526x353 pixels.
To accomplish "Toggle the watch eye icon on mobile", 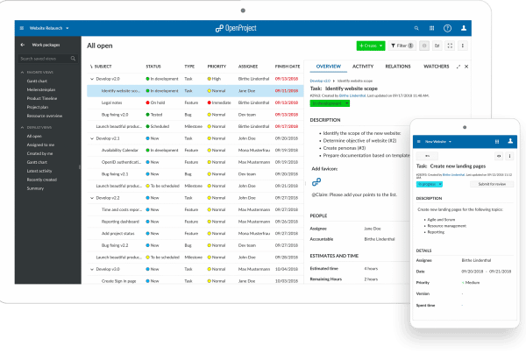I will tap(499, 156).
